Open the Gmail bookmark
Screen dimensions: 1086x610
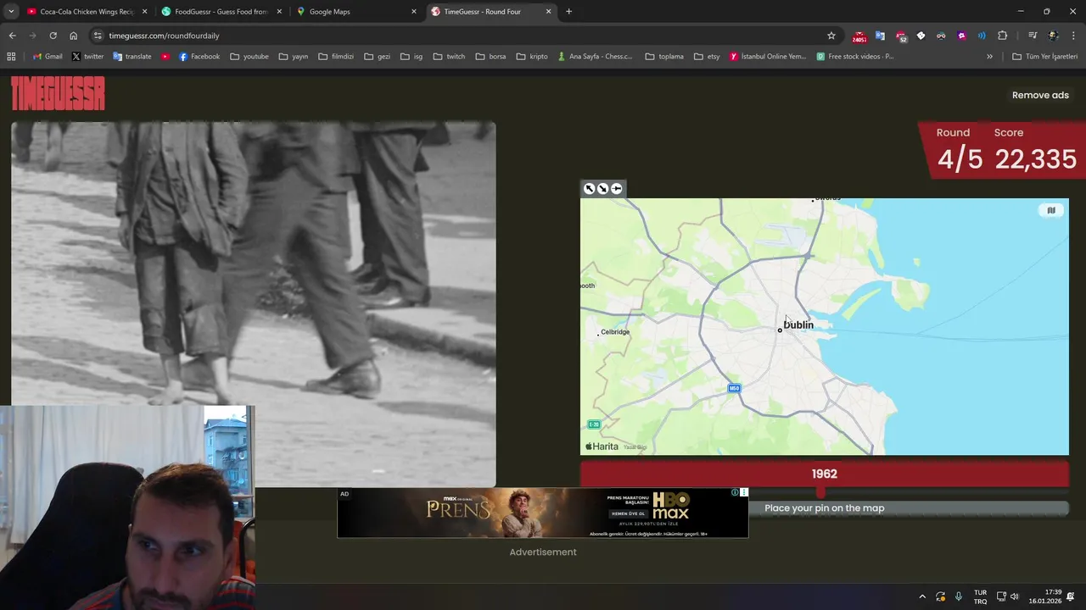(x=48, y=57)
